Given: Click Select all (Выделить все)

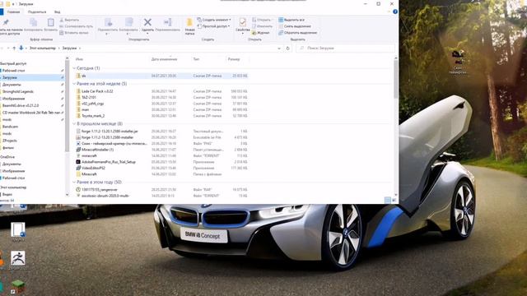Looking at the screenshot, I should tap(291, 20).
